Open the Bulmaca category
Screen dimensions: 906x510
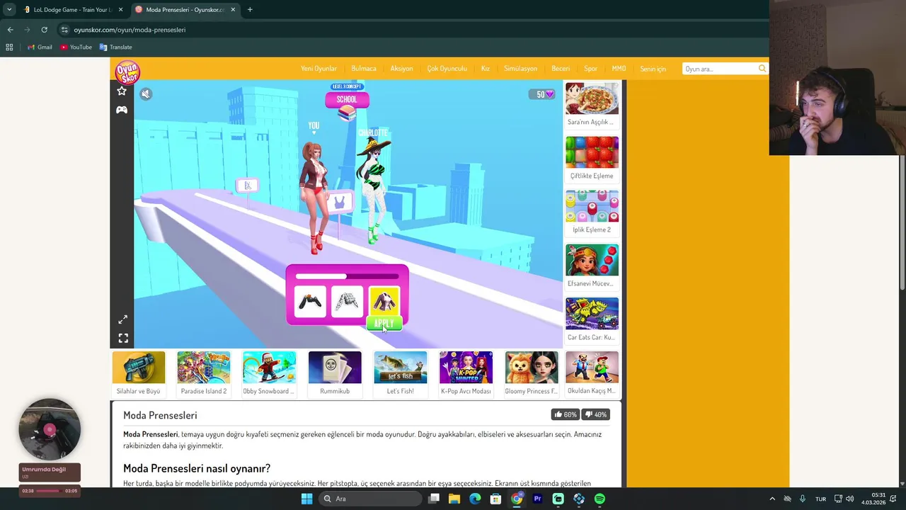pos(364,69)
